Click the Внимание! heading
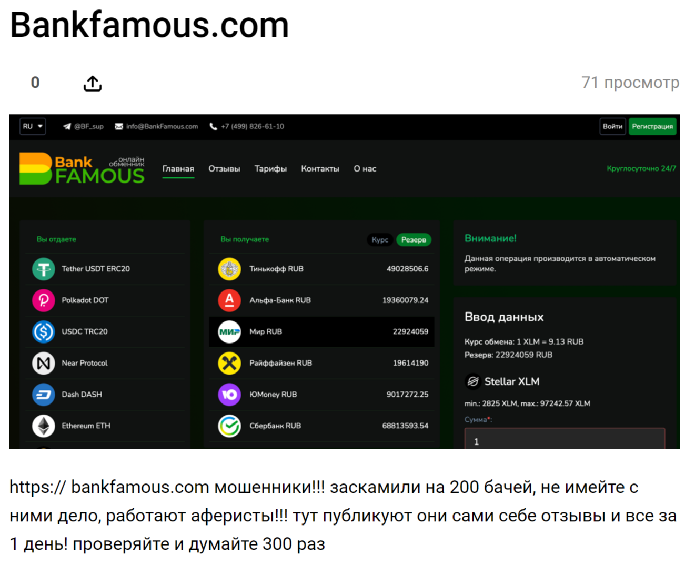 [x=490, y=238]
